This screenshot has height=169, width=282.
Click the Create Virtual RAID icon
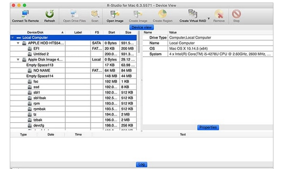[x=193, y=14]
